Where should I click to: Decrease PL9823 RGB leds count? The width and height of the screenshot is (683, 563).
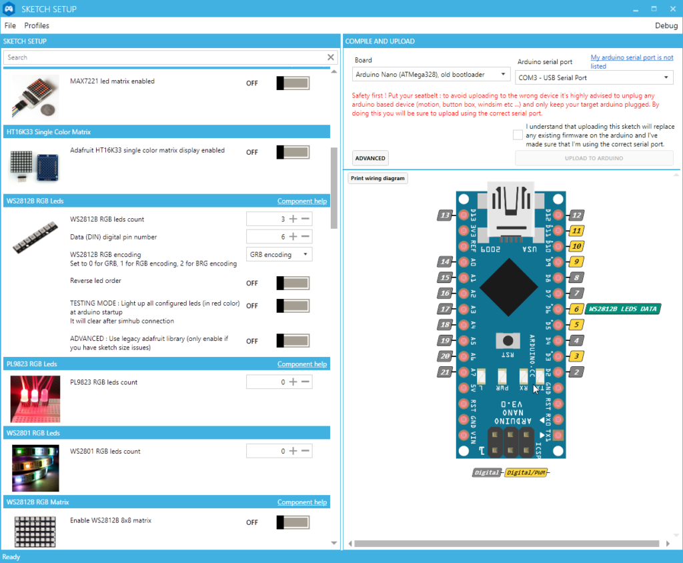305,382
